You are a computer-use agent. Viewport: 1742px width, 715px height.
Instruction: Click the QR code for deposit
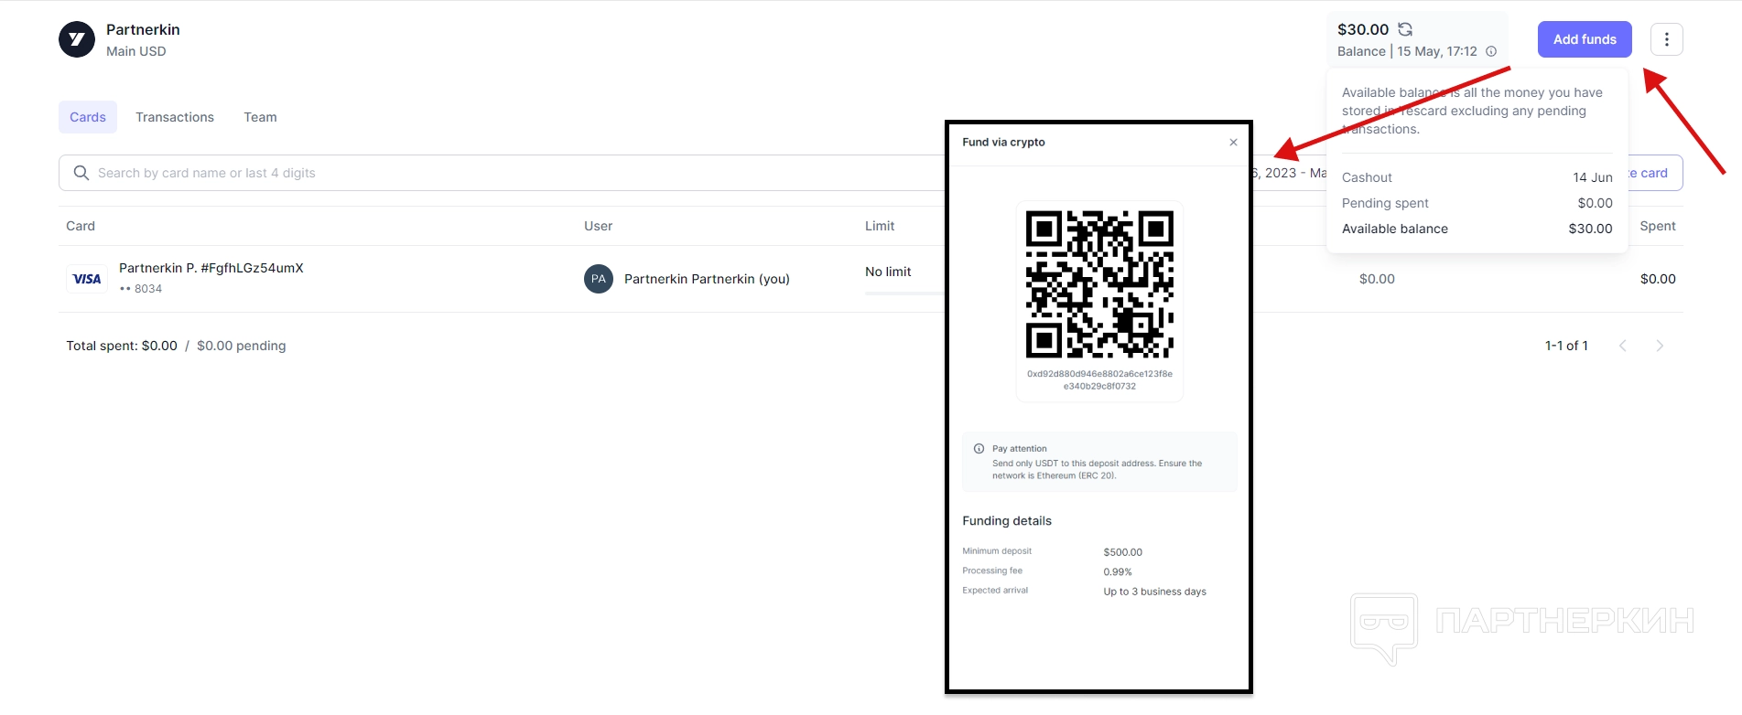coord(1099,284)
